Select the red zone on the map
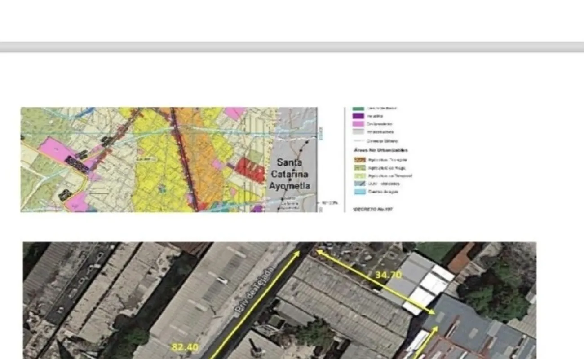 point(249,170)
